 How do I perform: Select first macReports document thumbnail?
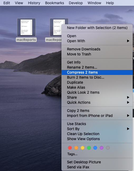pos(26,27)
